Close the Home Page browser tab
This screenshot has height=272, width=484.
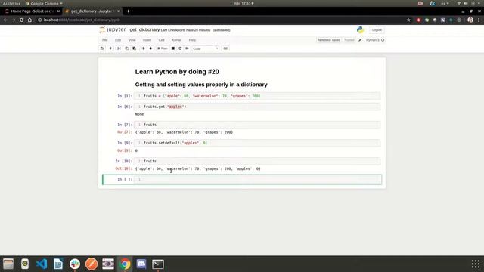tap(58, 11)
